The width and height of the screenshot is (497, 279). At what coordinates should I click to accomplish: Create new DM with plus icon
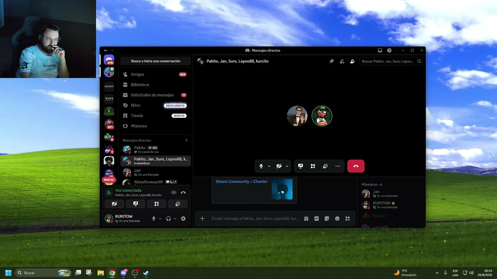pos(187,140)
